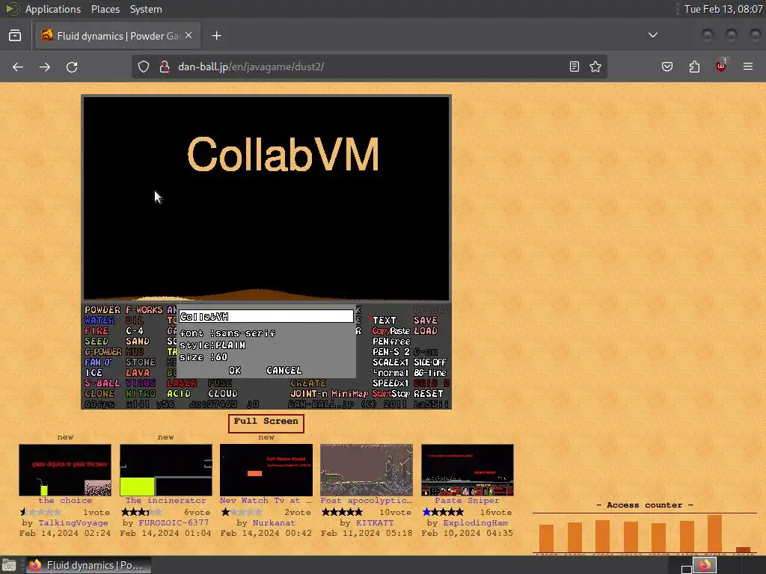Cycle the style PLAIN option

pos(212,345)
